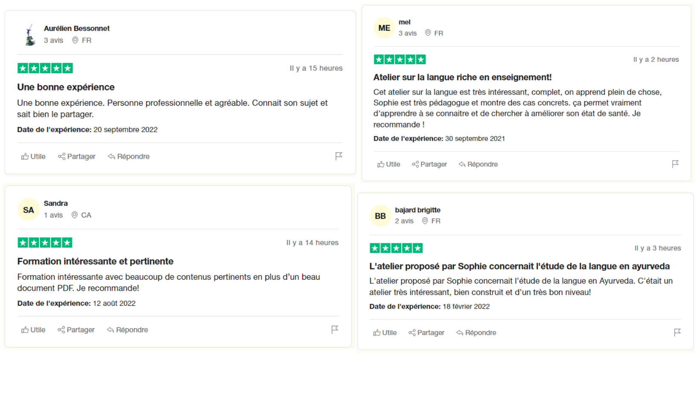Click Partager on mel's review
This screenshot has height=394, width=700.
[x=429, y=164]
